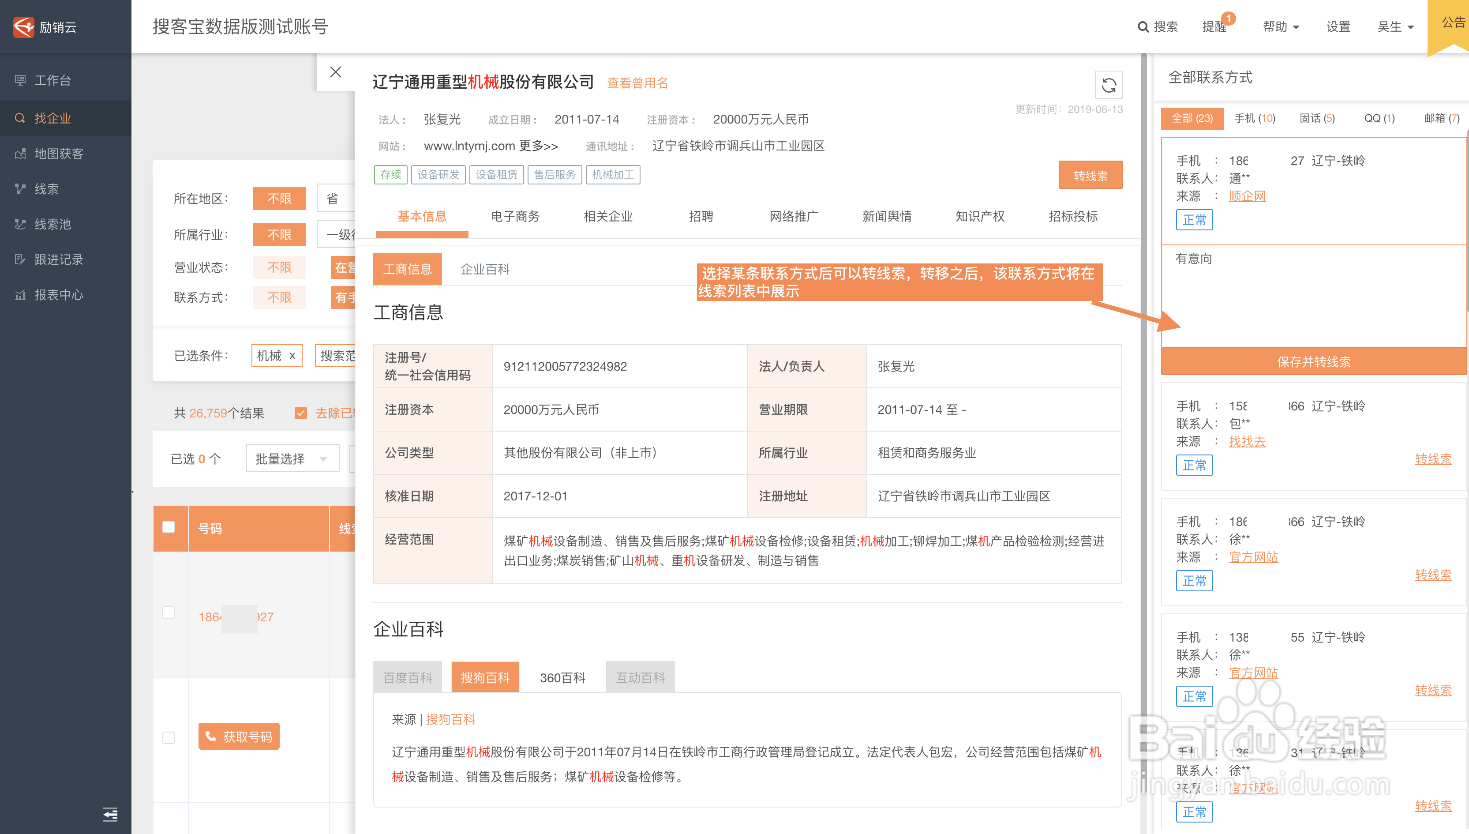Click the 励销云 logo icon
This screenshot has width=1469, height=834.
coord(24,26)
